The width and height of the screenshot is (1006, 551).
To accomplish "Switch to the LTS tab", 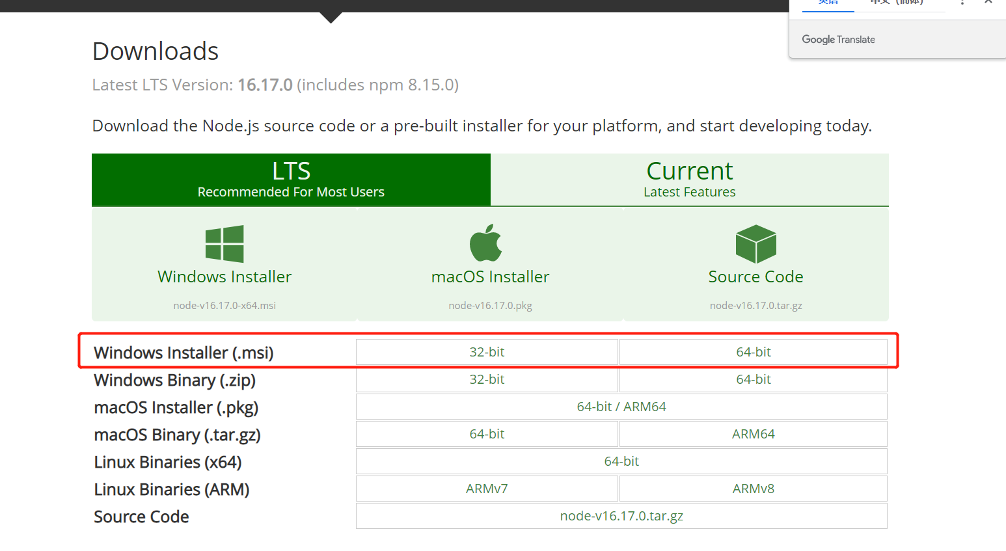I will point(291,180).
